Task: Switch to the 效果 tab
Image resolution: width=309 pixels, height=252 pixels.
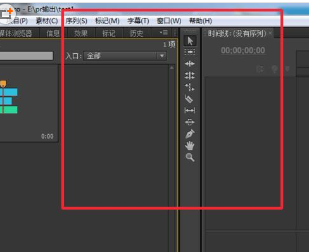Action: 81,33
